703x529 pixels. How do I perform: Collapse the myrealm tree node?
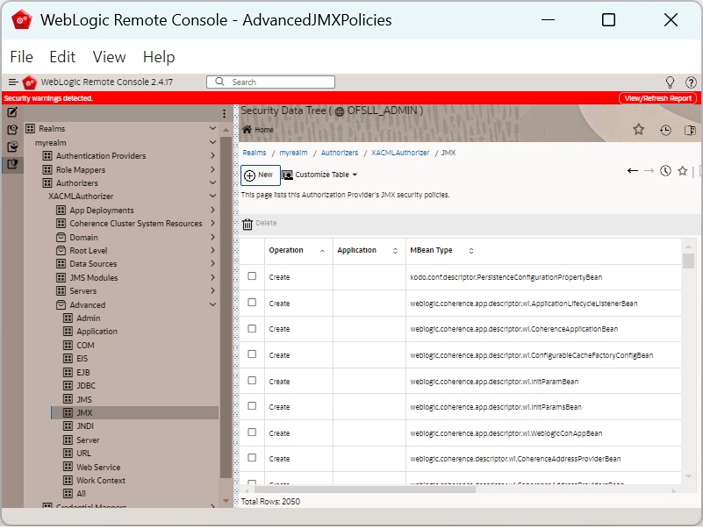pyautogui.click(x=212, y=142)
